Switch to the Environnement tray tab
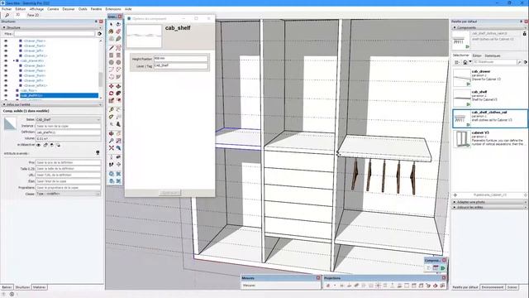This screenshot has width=529, height=298. point(493,287)
